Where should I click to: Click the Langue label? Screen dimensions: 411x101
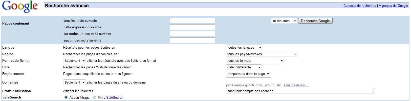pos(8,47)
